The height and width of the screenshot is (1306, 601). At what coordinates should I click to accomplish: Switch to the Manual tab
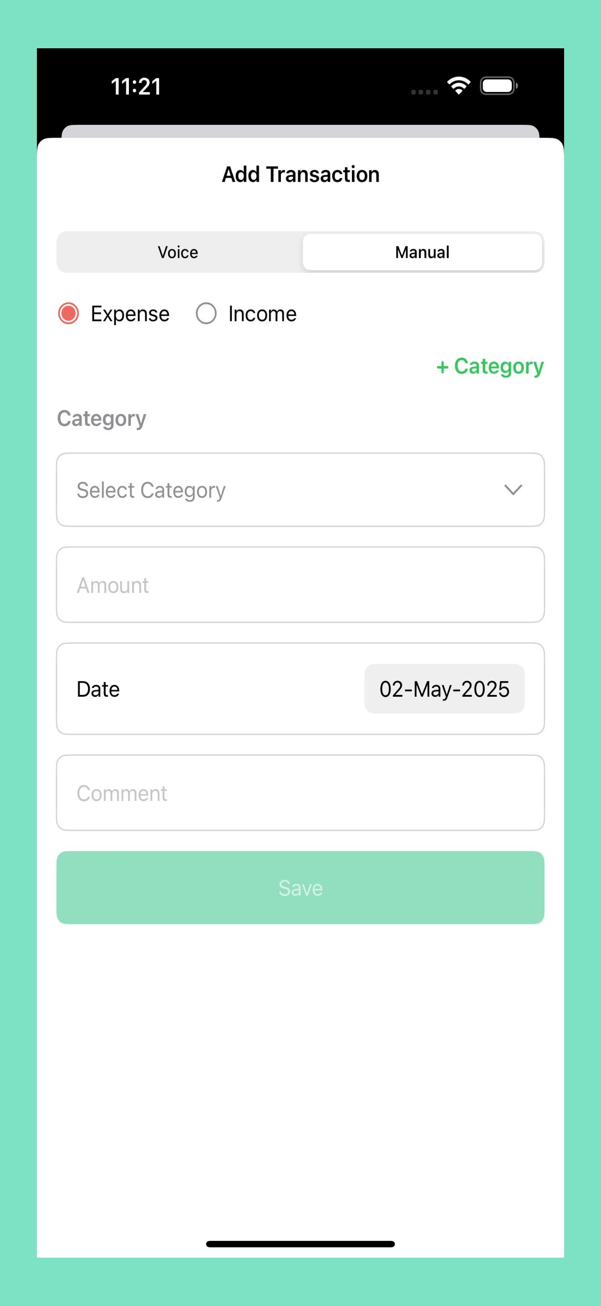[422, 252]
